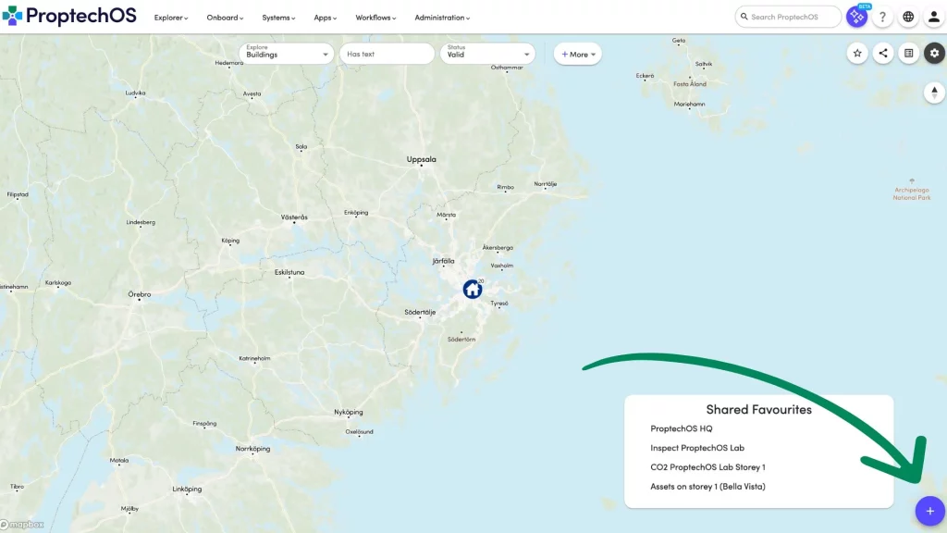947x533 pixels.
Task: Click the Has text filter field
Action: (x=387, y=55)
